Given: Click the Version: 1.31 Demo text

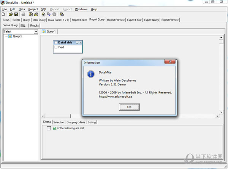Looking at the screenshot, I should [x=112, y=84].
